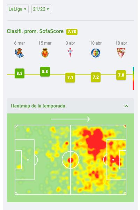The image size is (140, 210).
Task: Select the 8.3 rating badge
Action: 20,73
